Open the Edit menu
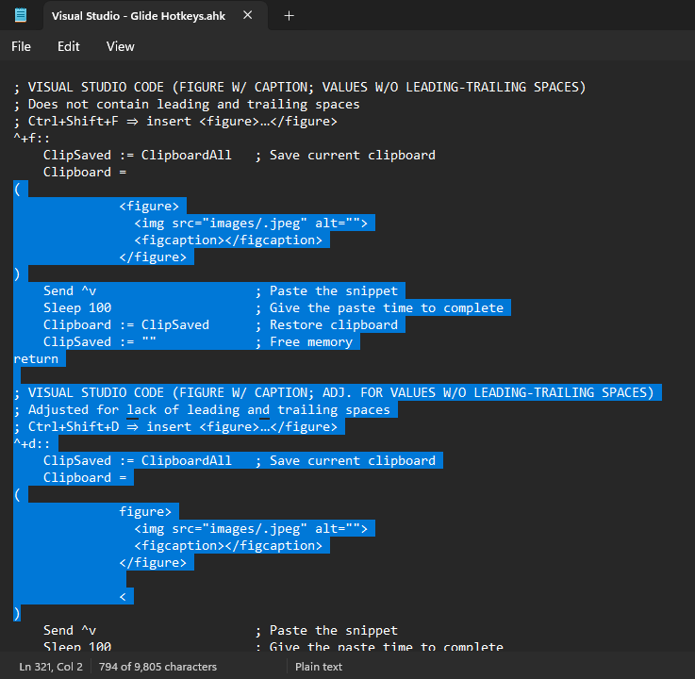The image size is (695, 679). click(68, 46)
